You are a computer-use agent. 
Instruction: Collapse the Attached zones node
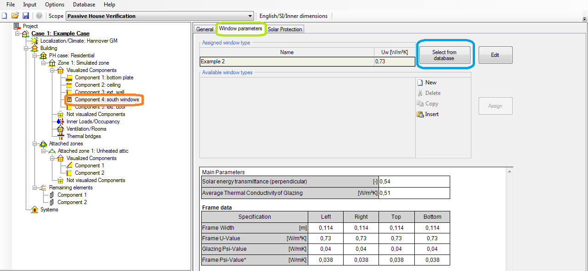pos(34,144)
